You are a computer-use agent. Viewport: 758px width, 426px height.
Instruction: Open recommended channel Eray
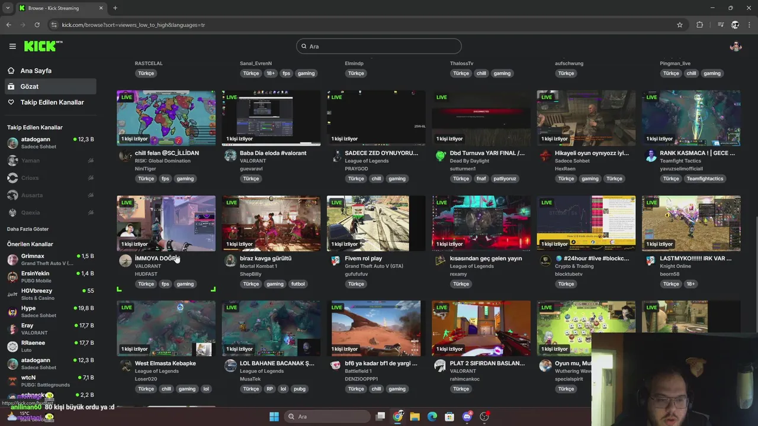point(50,328)
